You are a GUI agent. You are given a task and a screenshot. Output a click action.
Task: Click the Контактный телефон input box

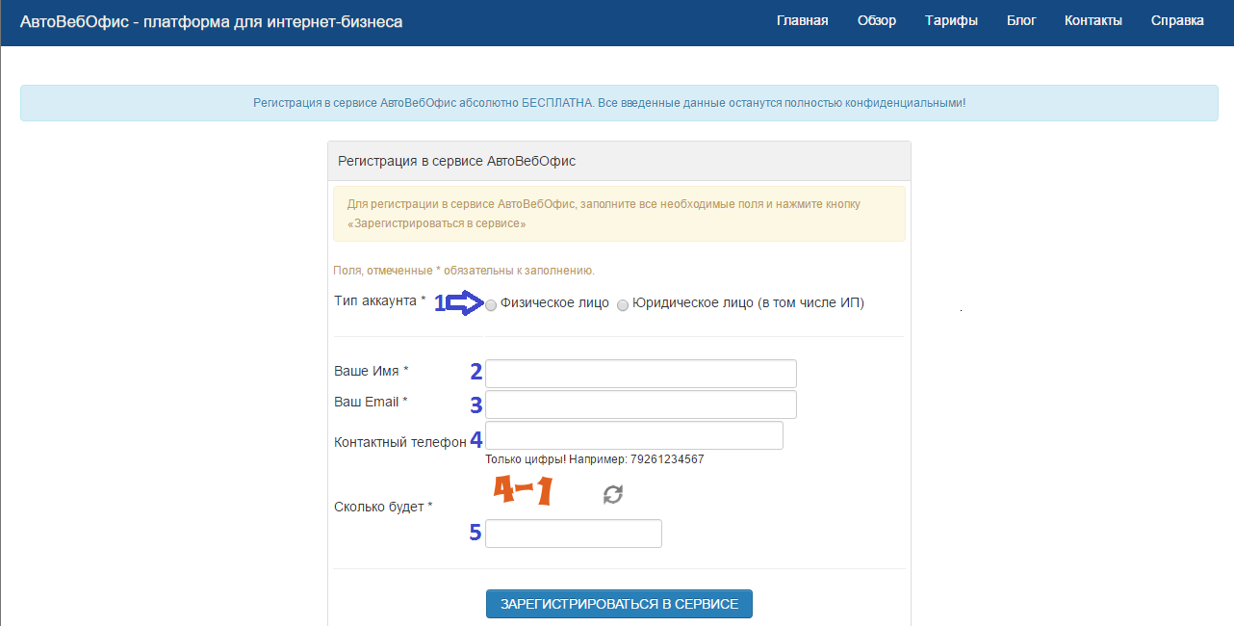tap(633, 435)
